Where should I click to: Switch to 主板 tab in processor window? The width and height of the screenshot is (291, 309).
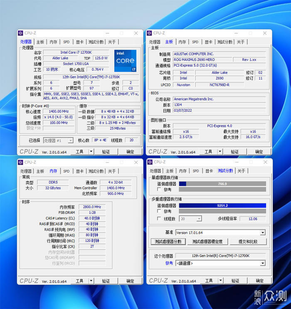40,42
